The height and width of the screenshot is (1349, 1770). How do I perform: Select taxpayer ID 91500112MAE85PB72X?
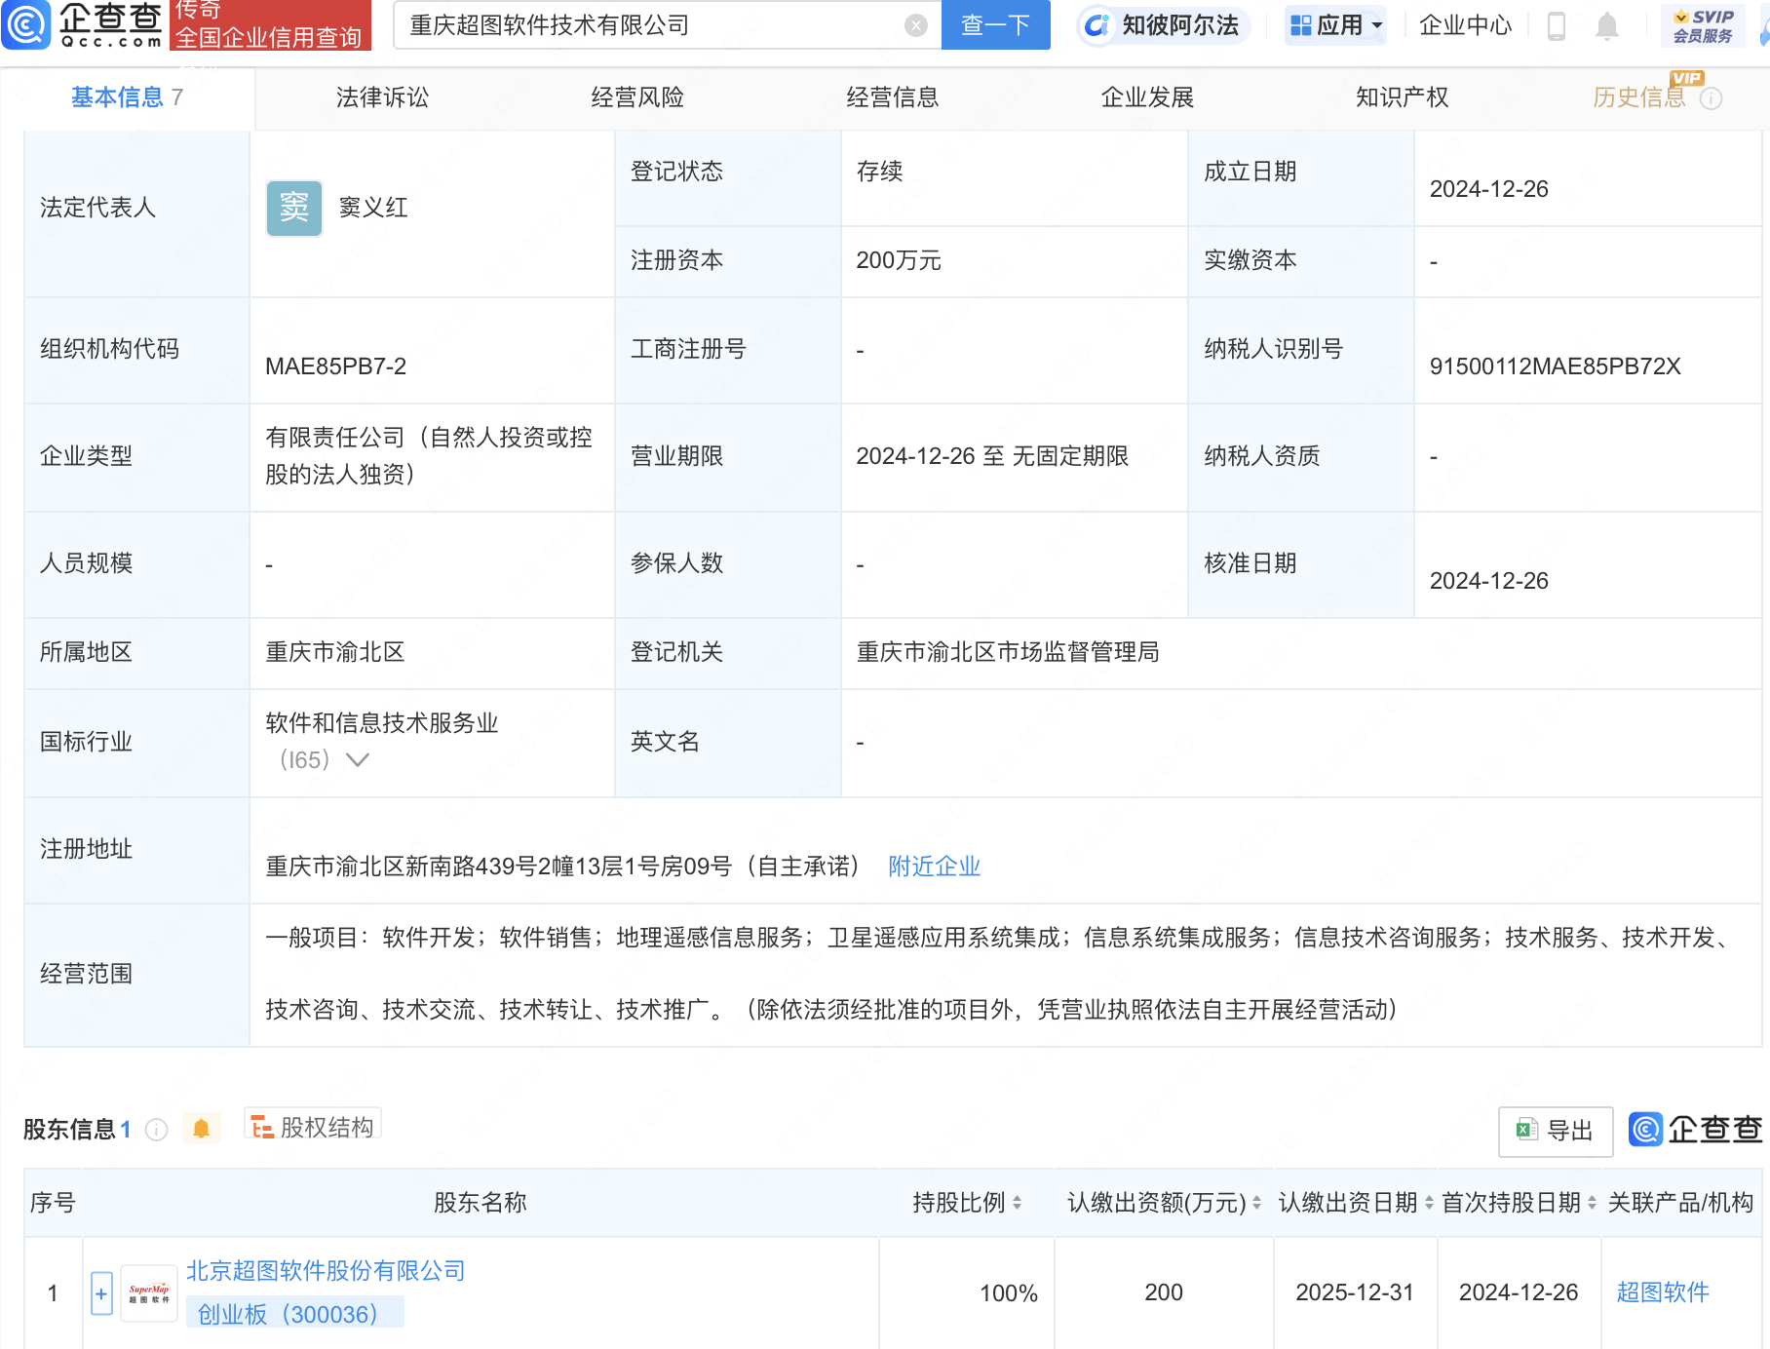(x=1555, y=366)
